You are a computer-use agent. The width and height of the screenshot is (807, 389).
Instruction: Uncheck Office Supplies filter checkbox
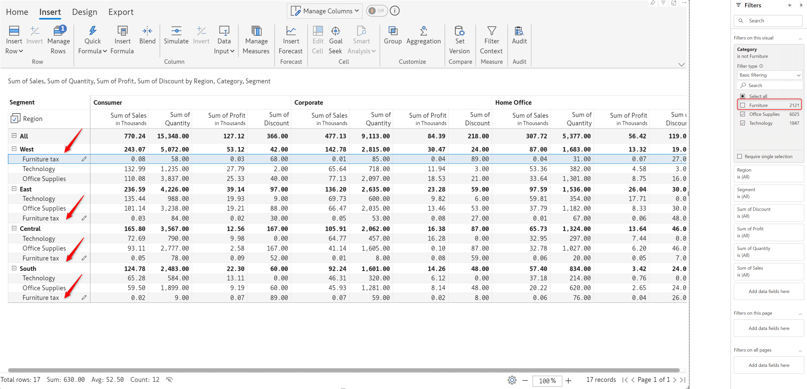point(743,114)
